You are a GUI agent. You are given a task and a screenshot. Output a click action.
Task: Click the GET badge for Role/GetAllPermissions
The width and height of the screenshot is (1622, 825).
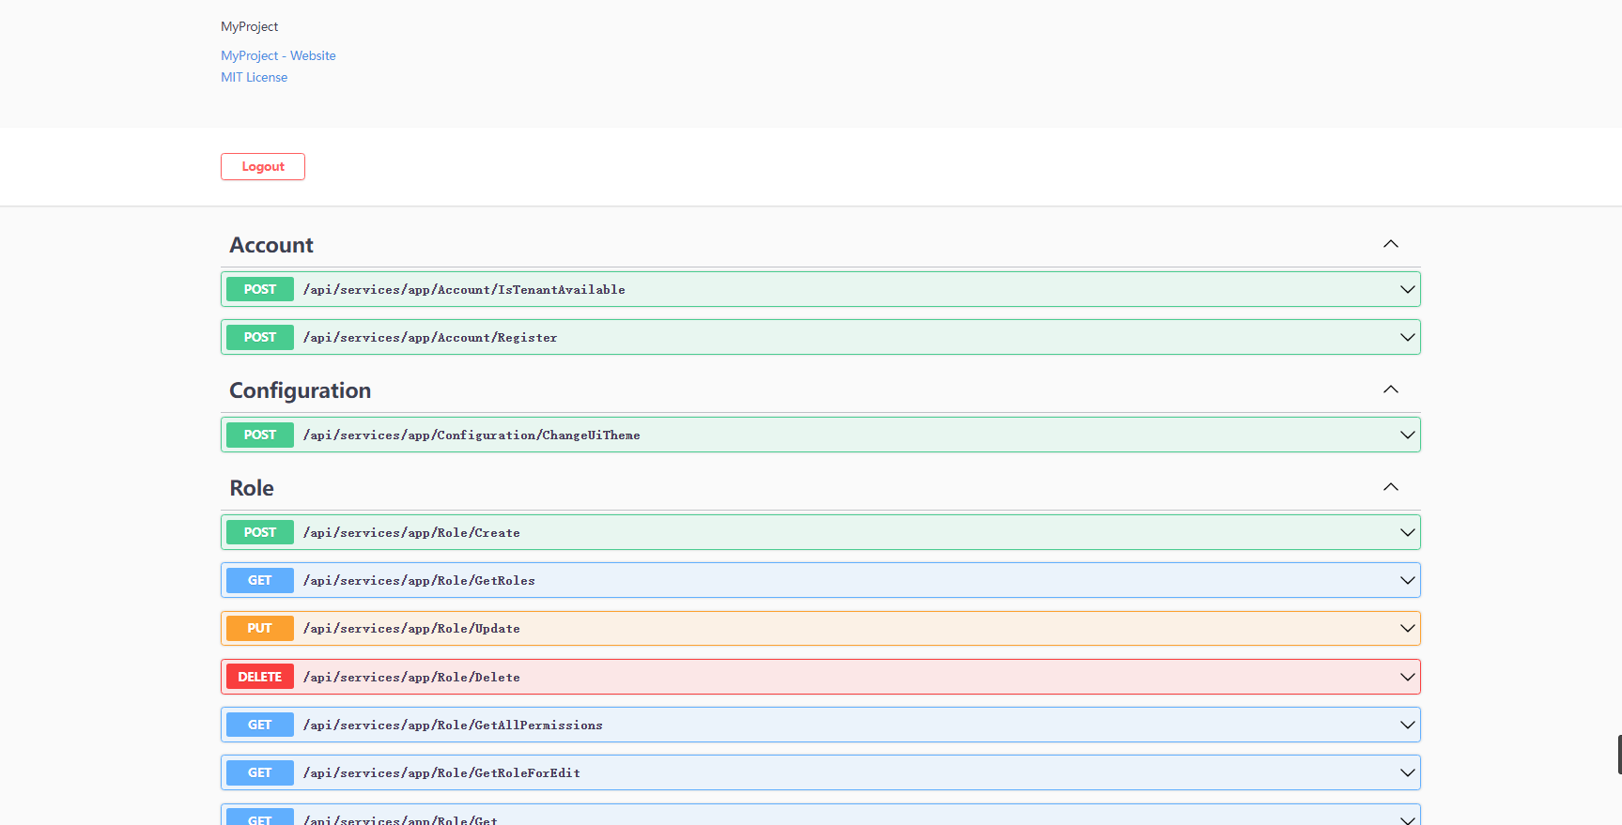(260, 725)
